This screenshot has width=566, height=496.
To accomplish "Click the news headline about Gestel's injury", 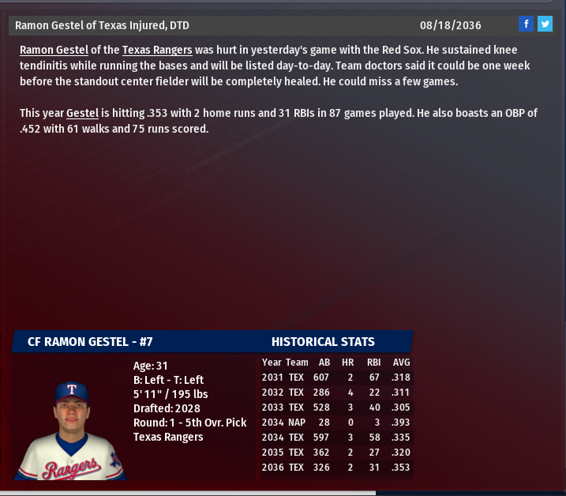I will (102, 25).
